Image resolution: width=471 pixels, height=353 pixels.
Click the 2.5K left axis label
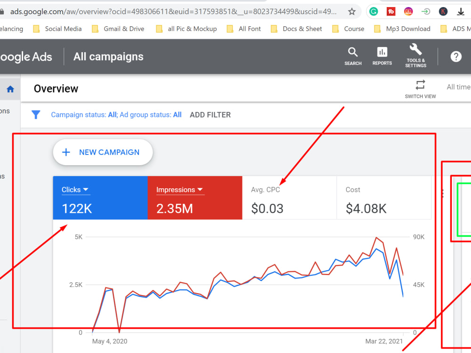(x=76, y=285)
